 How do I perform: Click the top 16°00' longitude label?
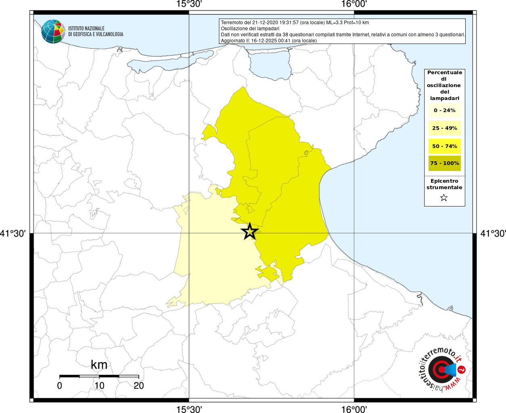354,4
